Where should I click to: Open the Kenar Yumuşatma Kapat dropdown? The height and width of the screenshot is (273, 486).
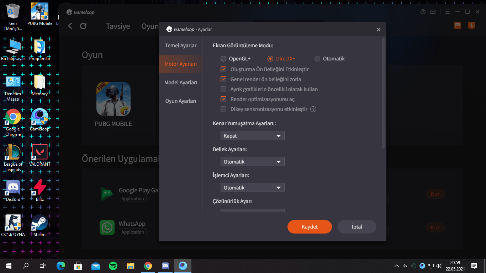[x=253, y=136]
